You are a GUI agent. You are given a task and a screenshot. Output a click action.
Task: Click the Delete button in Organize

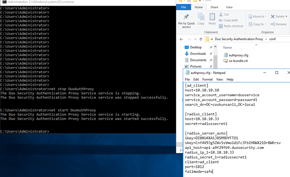(279, 16)
